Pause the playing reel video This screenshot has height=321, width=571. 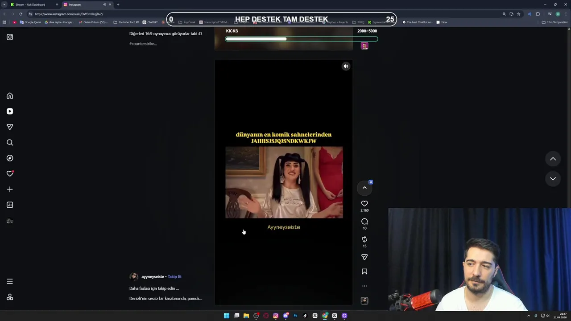point(284,182)
